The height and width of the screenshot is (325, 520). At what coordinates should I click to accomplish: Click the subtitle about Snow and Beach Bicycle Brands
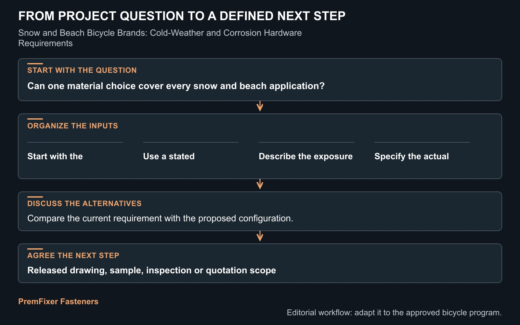coord(160,38)
